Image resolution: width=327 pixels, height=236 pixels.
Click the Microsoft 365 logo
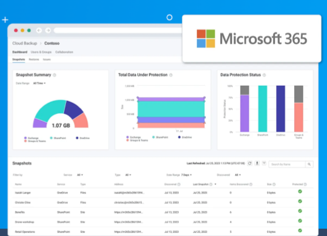[252, 39]
